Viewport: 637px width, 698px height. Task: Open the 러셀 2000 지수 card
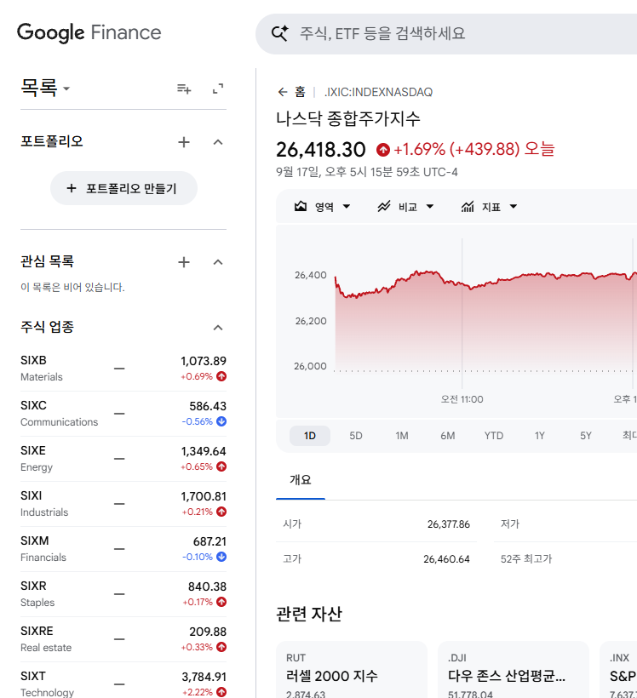coord(352,670)
